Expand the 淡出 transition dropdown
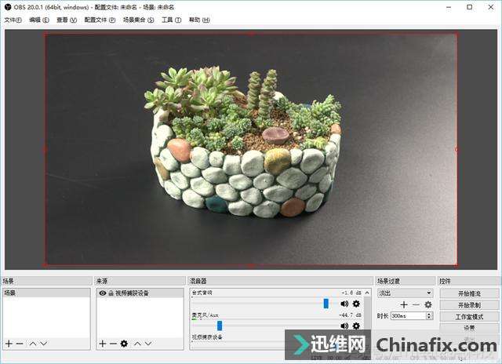The image size is (502, 364). coord(405,293)
